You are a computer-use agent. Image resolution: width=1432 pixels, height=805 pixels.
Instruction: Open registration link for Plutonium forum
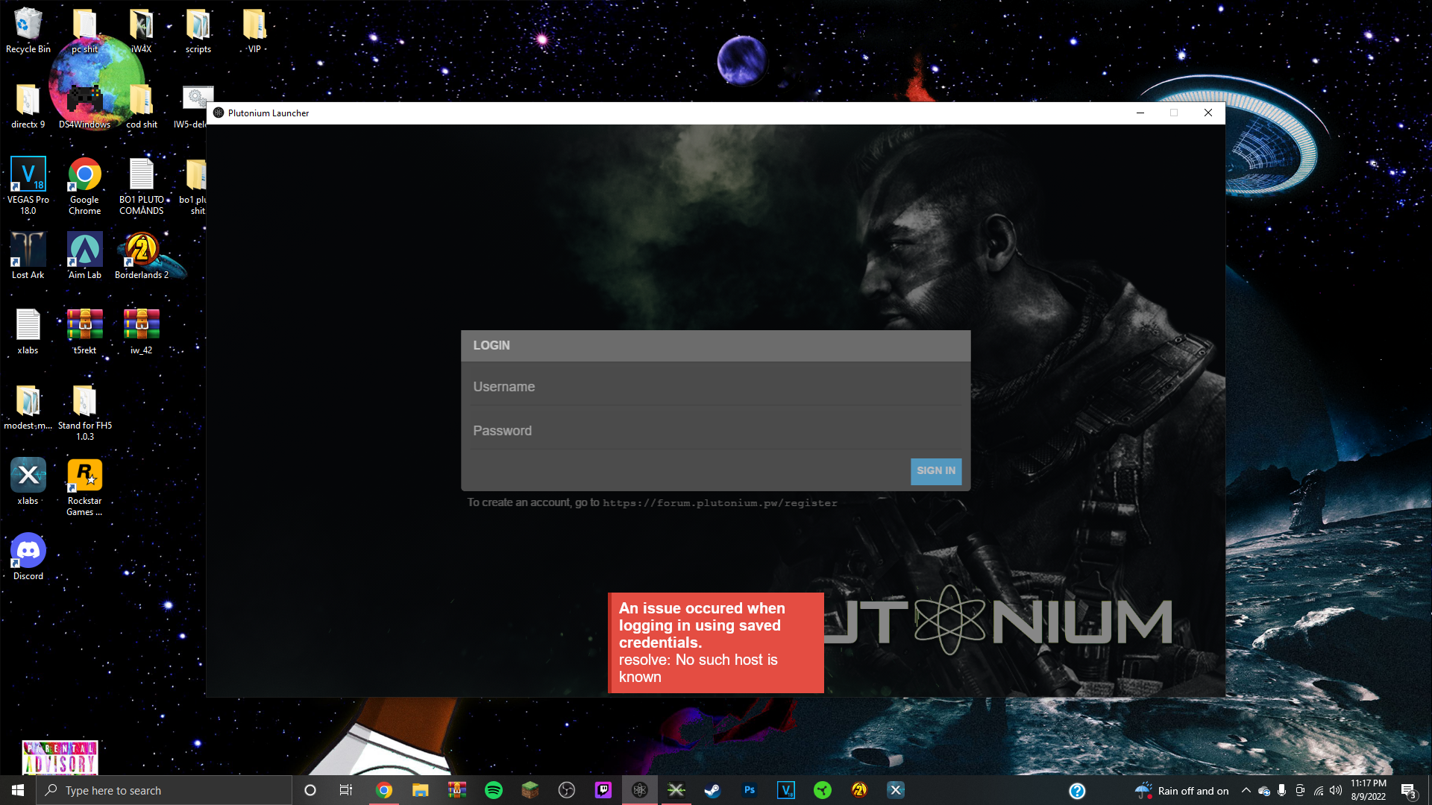pos(720,502)
